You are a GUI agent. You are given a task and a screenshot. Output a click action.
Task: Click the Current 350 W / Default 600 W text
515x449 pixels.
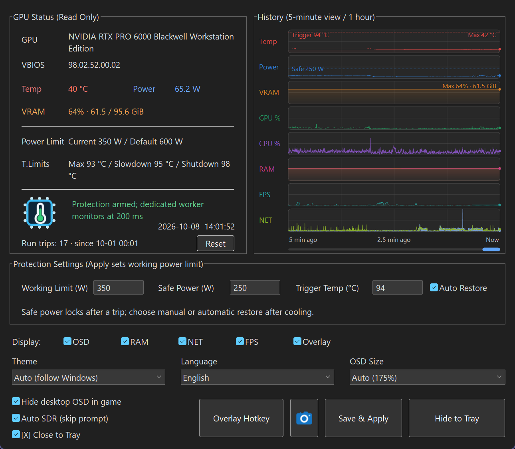[125, 142]
